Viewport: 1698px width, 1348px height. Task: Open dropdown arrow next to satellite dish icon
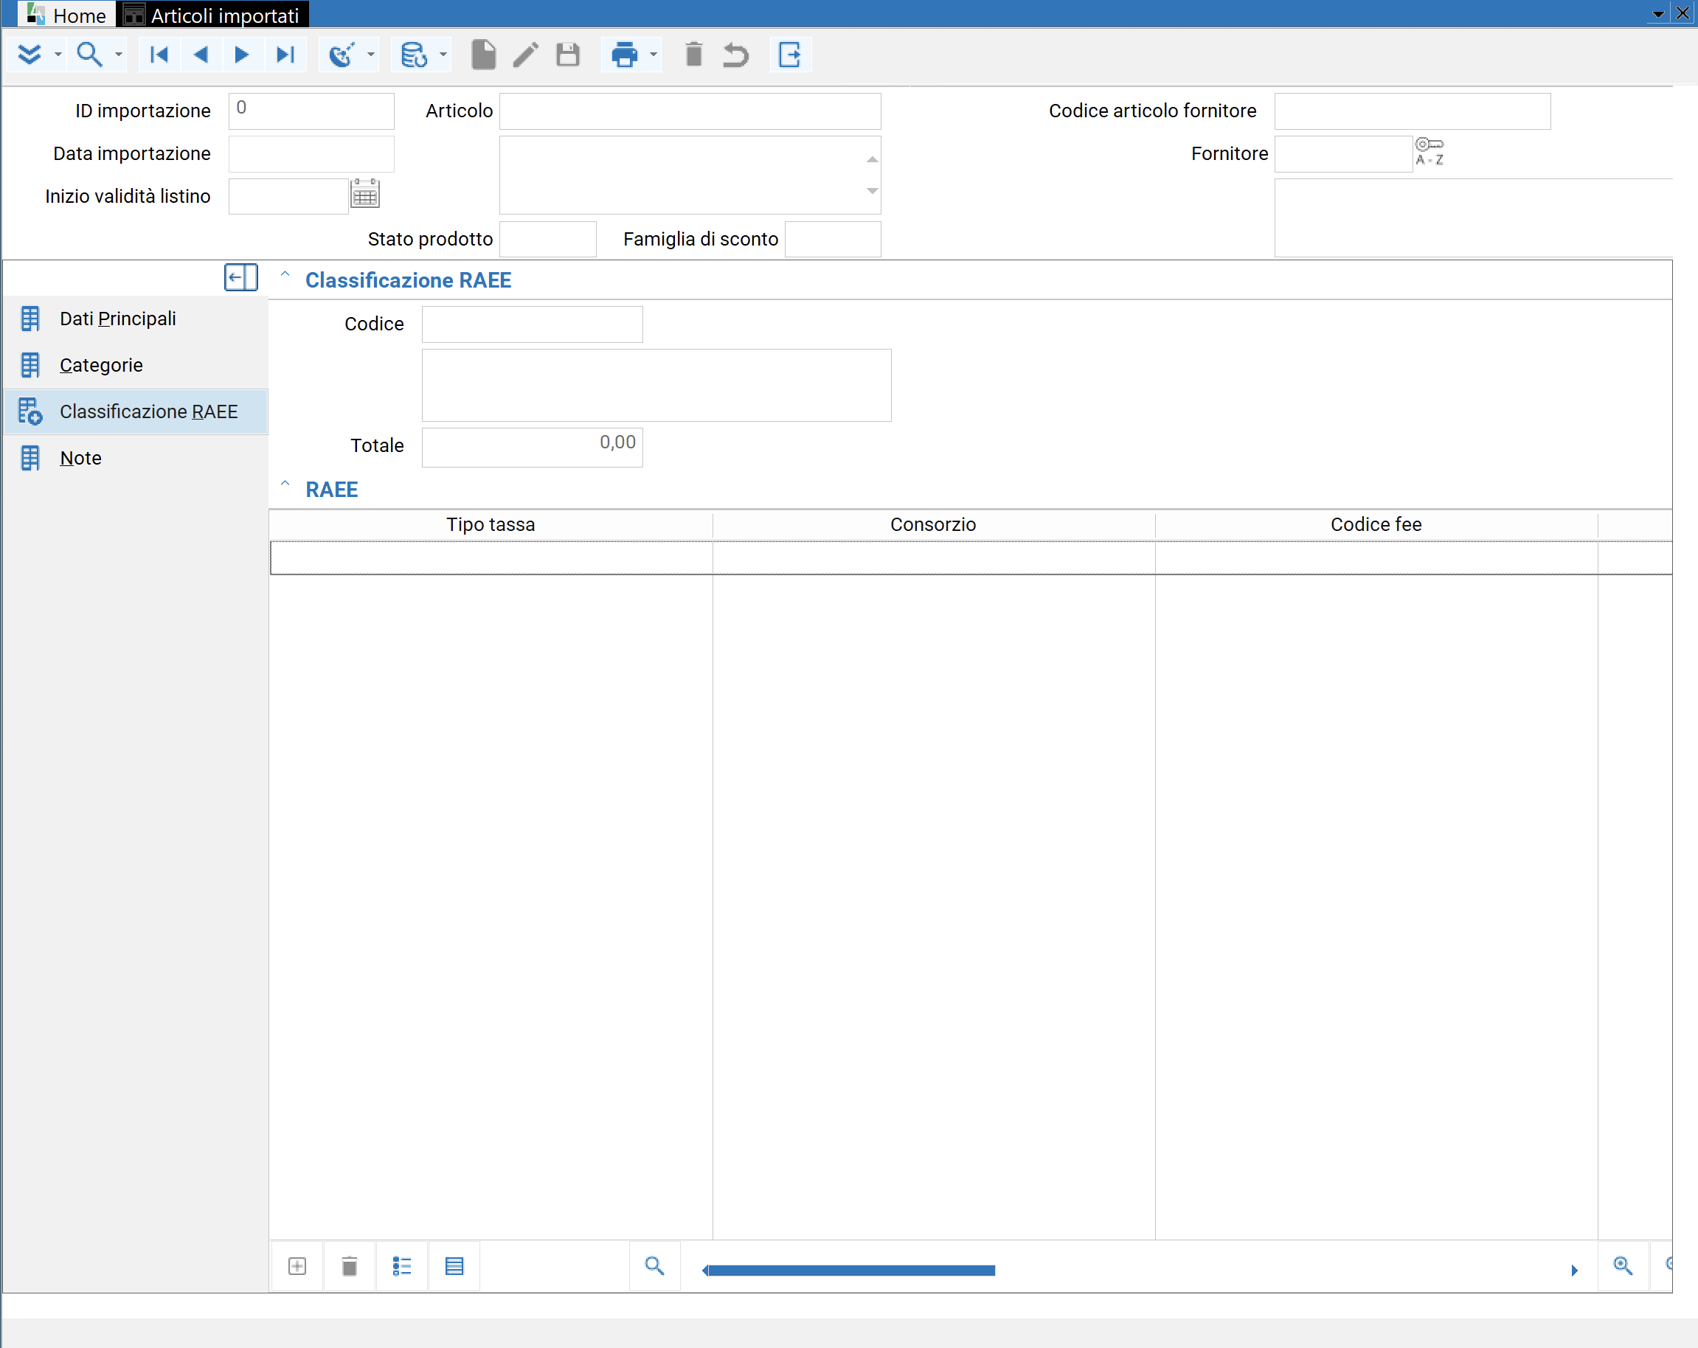370,55
